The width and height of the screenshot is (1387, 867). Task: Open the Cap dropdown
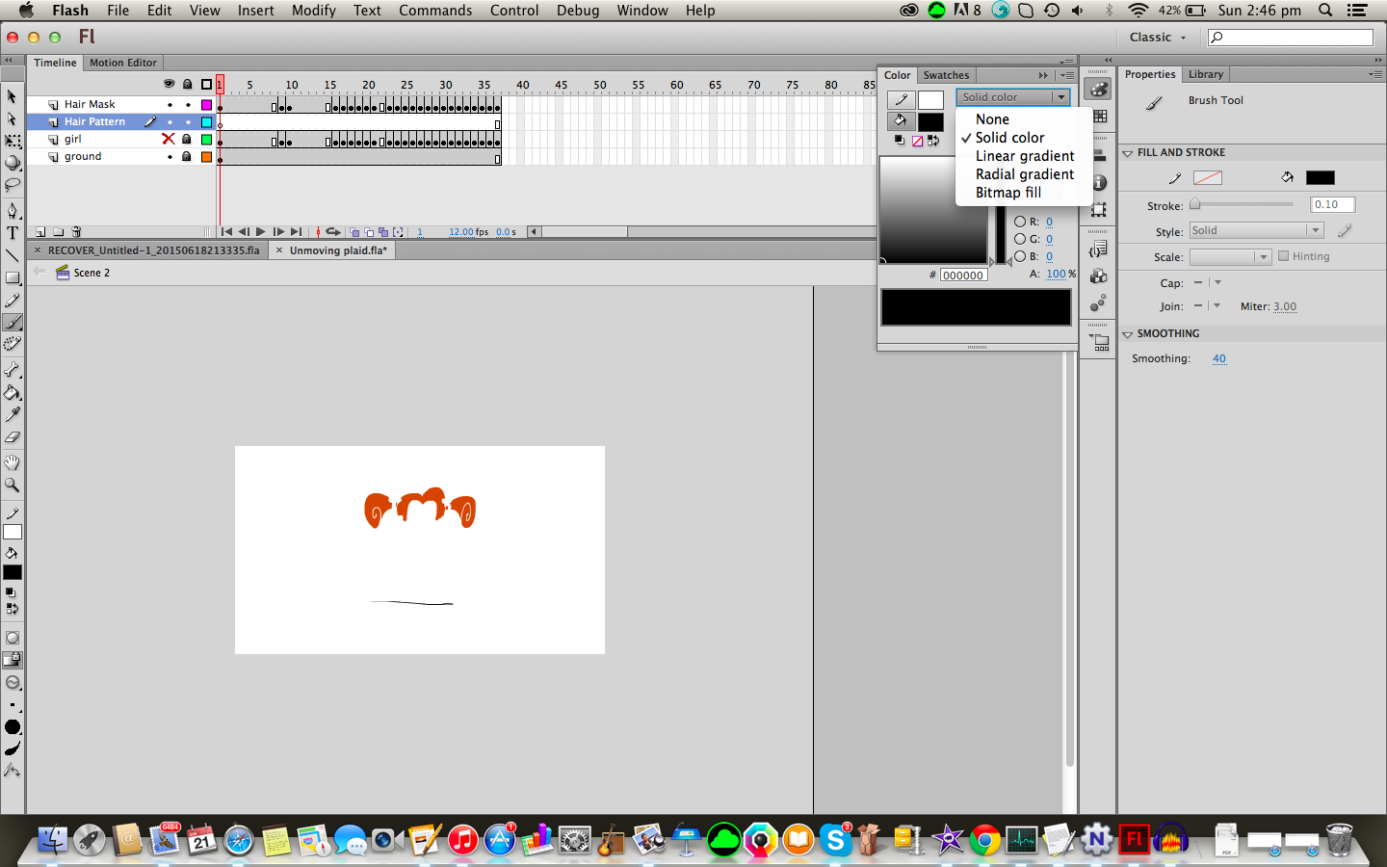coord(1208,283)
